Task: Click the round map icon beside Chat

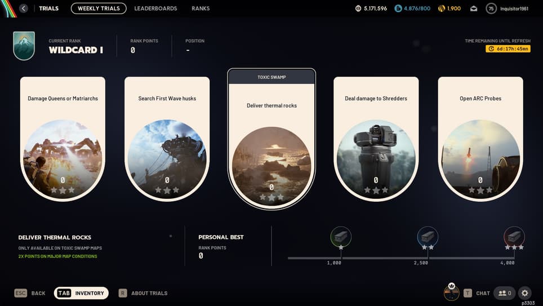Action: pyautogui.click(x=452, y=293)
